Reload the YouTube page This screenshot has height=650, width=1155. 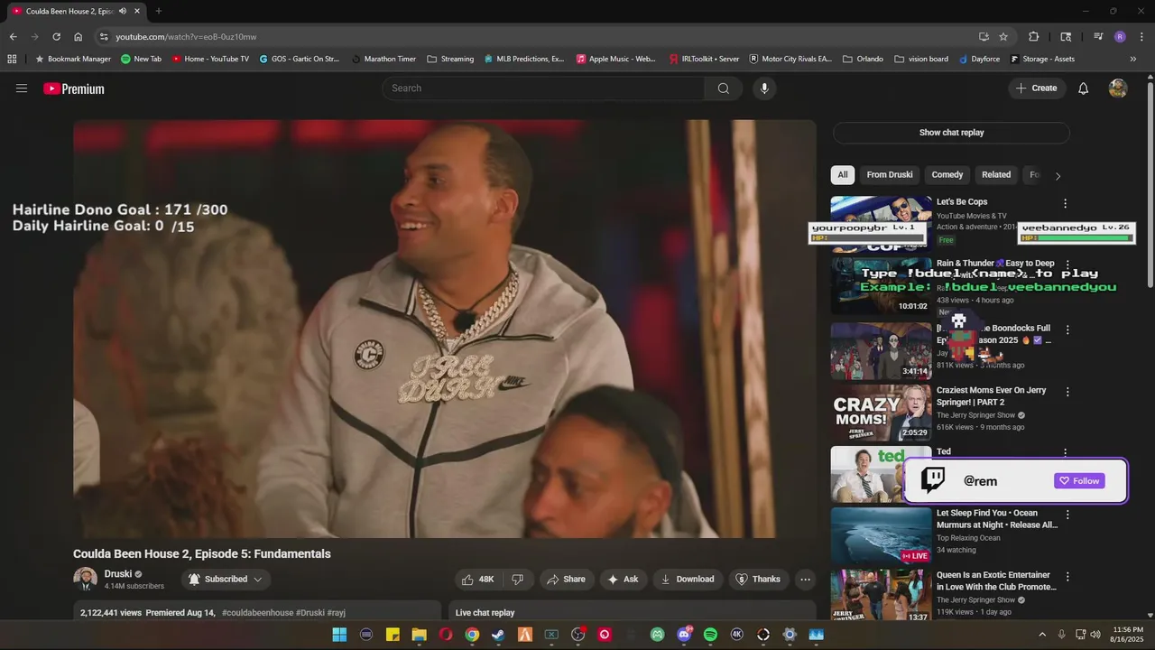[56, 37]
